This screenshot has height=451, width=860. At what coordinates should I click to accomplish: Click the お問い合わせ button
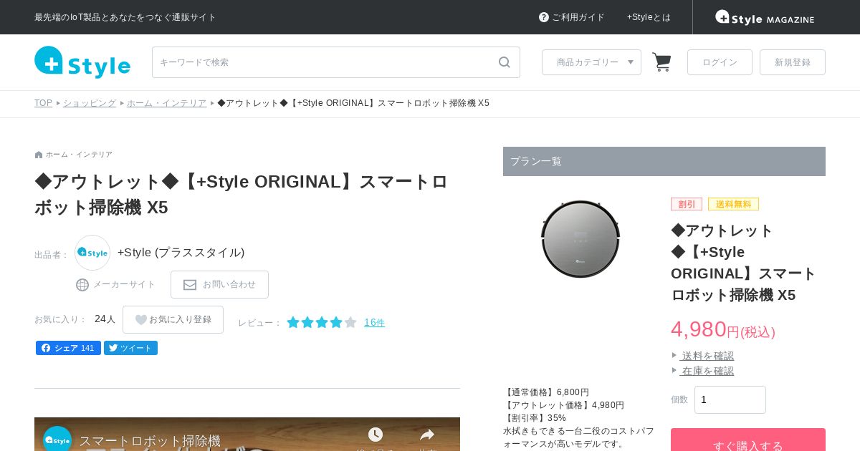(x=219, y=285)
